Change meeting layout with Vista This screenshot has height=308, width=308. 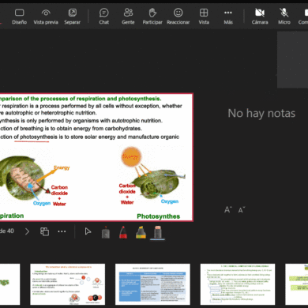[204, 17]
